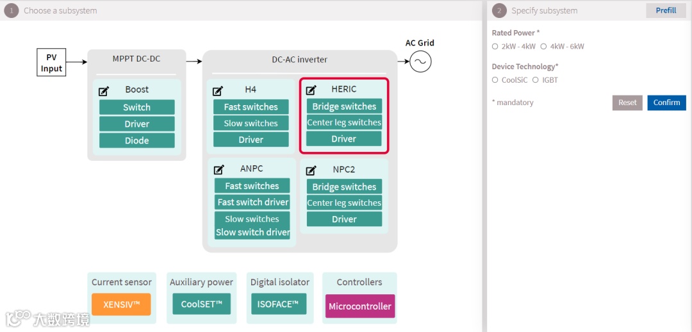Select the Boost Diode block

[x=137, y=140]
